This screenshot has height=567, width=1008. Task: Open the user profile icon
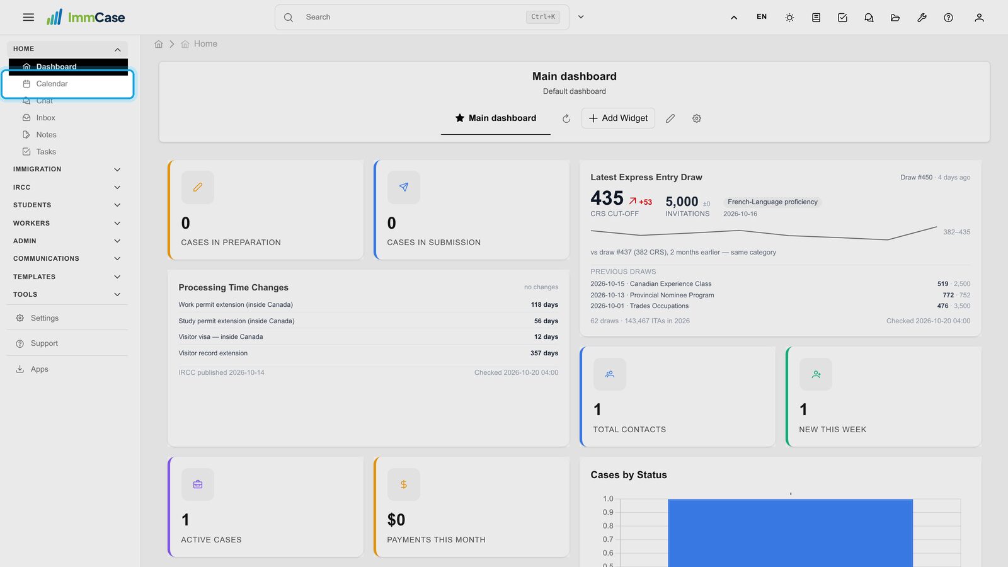click(979, 18)
